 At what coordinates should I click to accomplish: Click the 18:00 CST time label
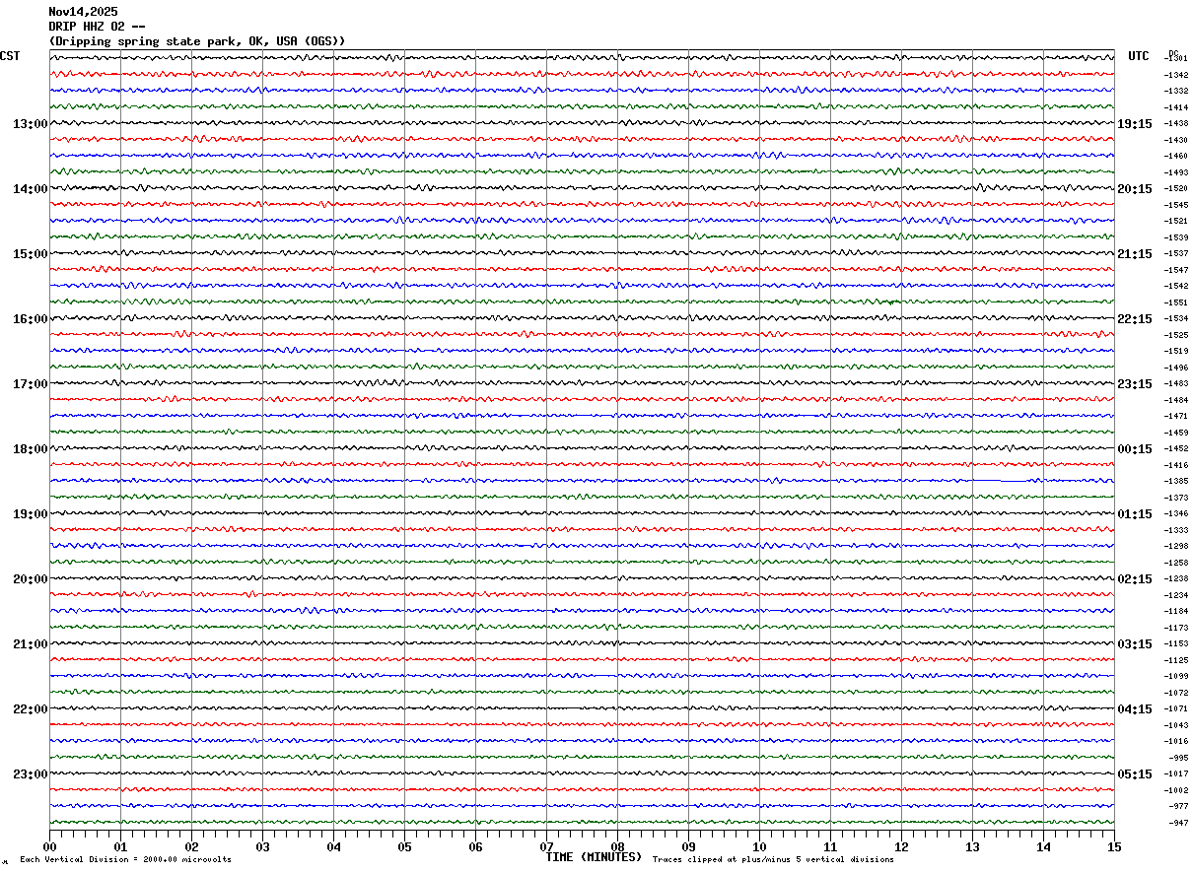[30, 449]
